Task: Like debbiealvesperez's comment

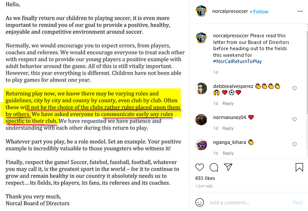Action: (294, 88)
